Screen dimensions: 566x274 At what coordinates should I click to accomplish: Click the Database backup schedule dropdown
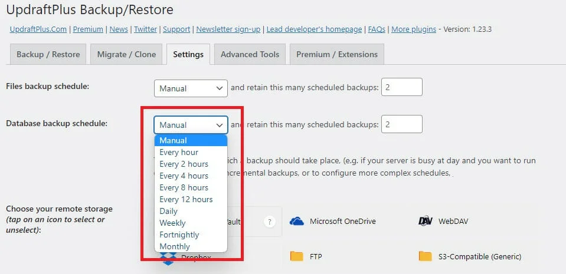click(x=191, y=125)
